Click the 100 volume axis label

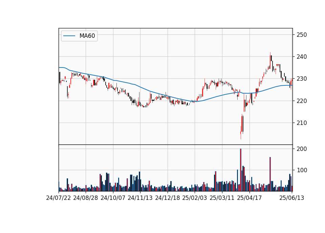(x=302, y=170)
